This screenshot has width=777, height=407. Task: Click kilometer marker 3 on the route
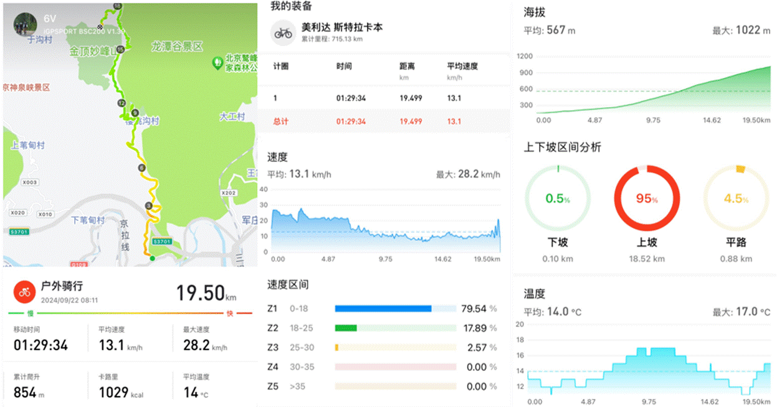click(148, 205)
